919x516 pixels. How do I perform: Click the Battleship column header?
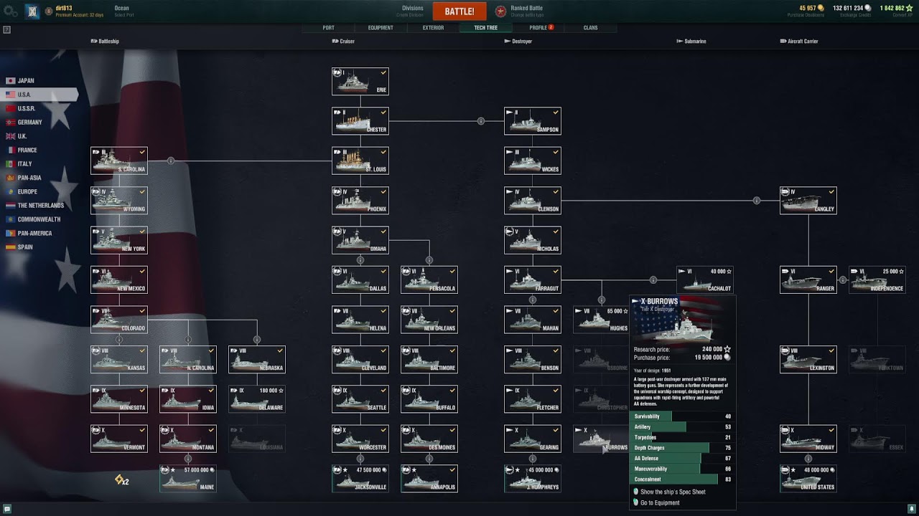pyautogui.click(x=105, y=42)
